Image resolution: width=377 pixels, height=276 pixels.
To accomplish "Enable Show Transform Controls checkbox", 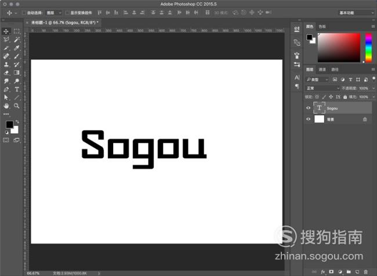I will pyautogui.click(x=67, y=13).
